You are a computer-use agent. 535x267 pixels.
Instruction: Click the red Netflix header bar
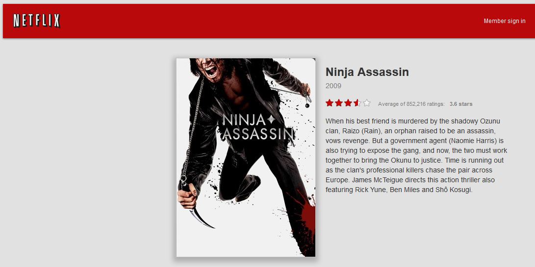(x=269, y=21)
